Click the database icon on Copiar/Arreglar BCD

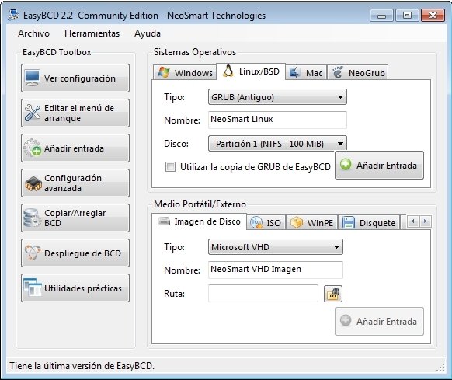tap(32, 218)
